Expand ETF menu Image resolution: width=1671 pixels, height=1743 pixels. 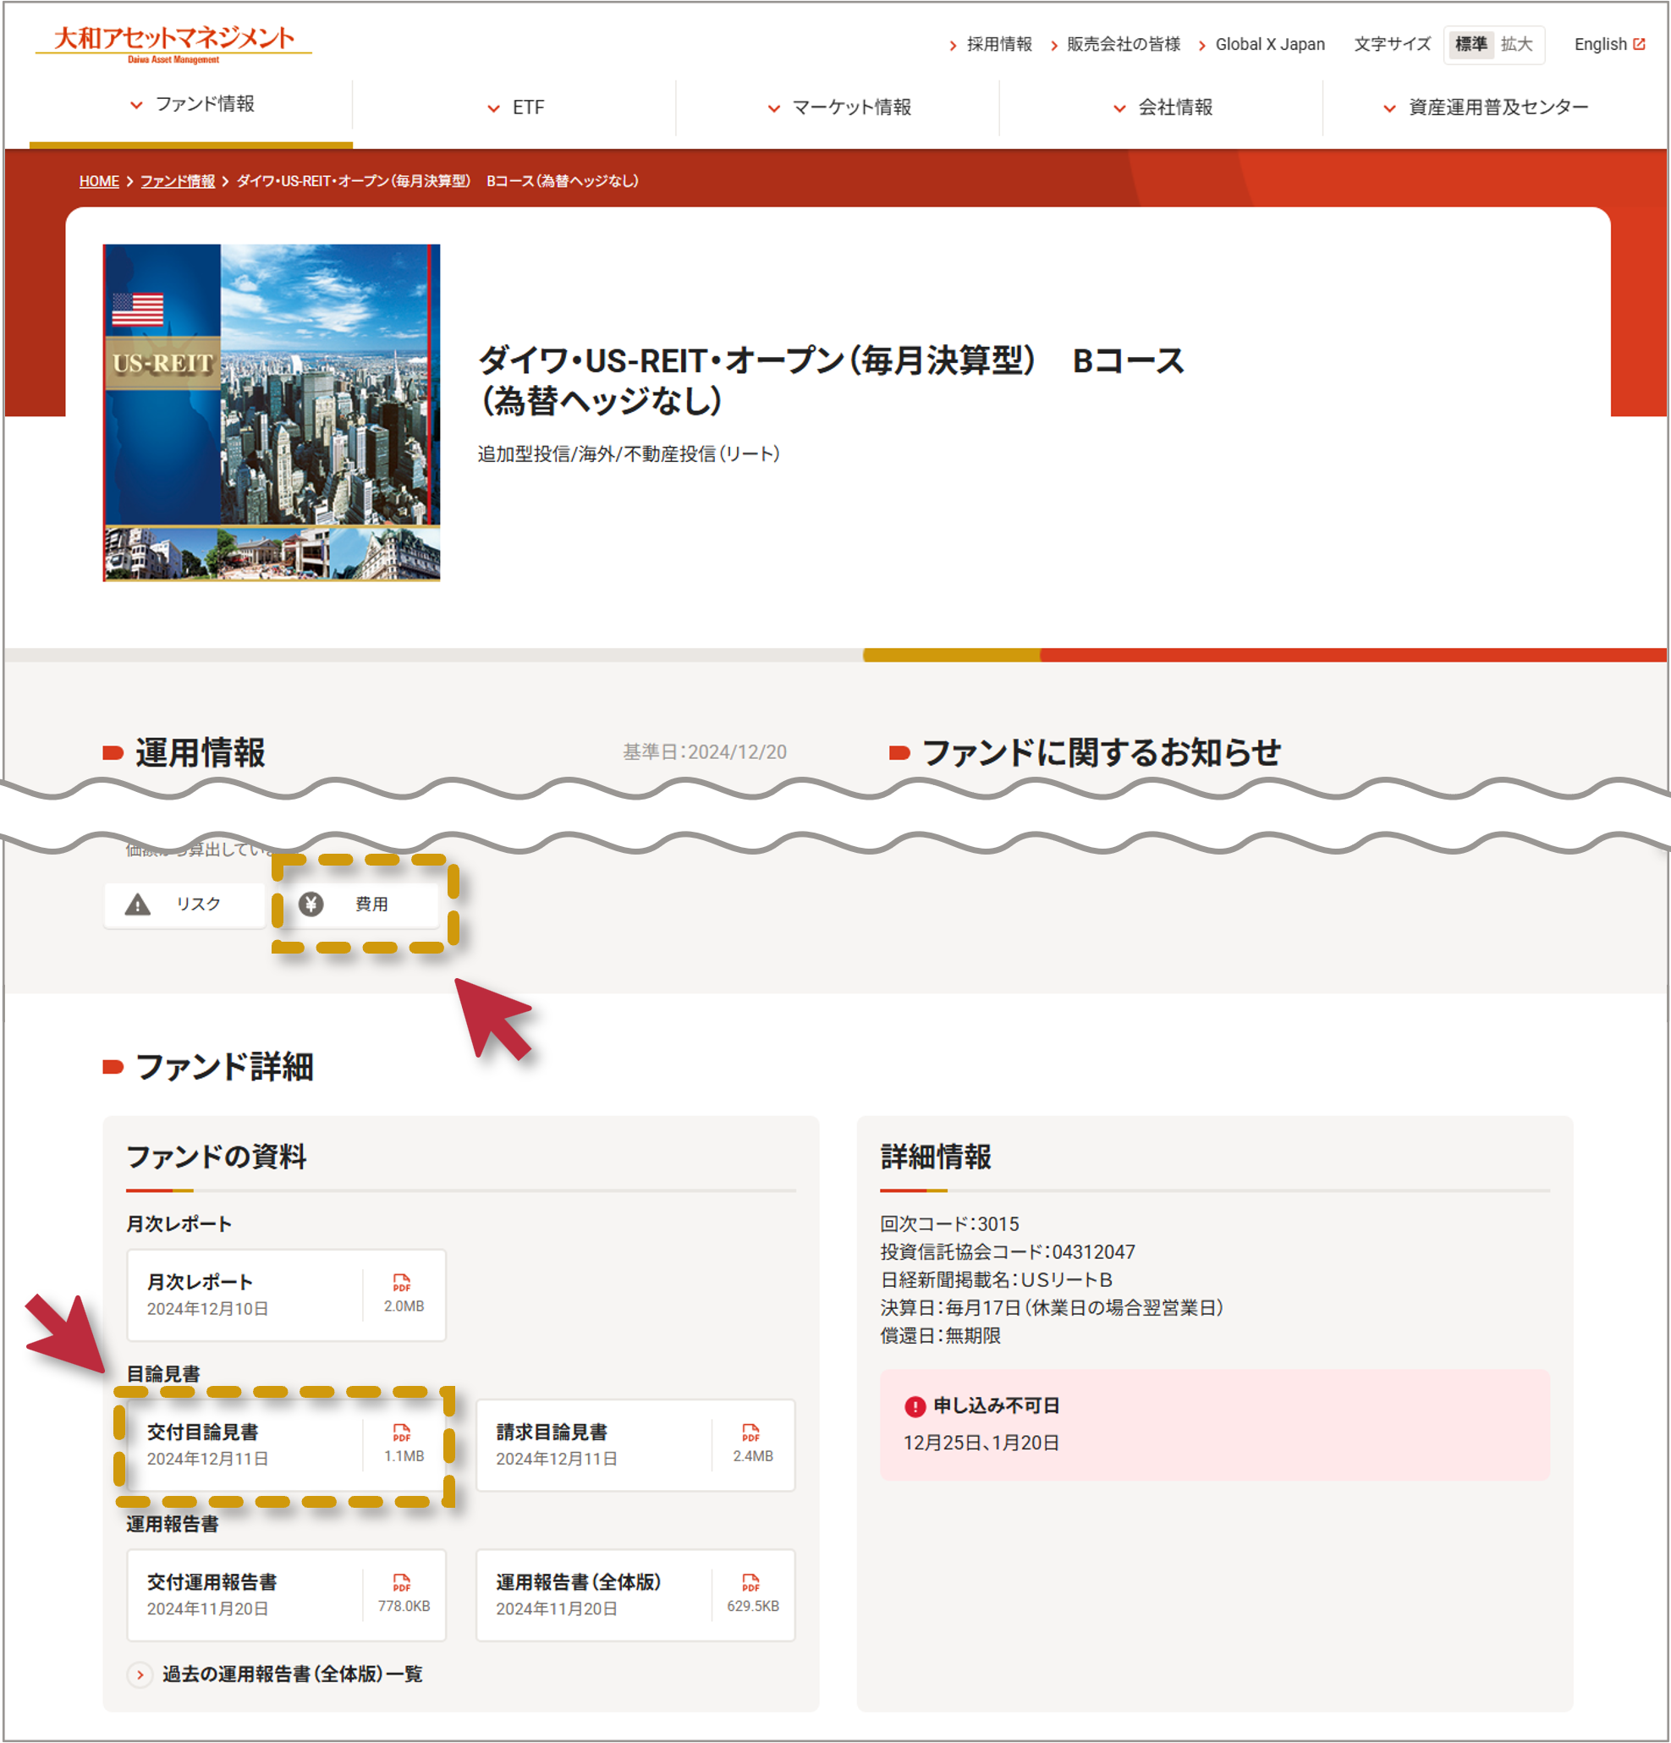click(x=514, y=107)
